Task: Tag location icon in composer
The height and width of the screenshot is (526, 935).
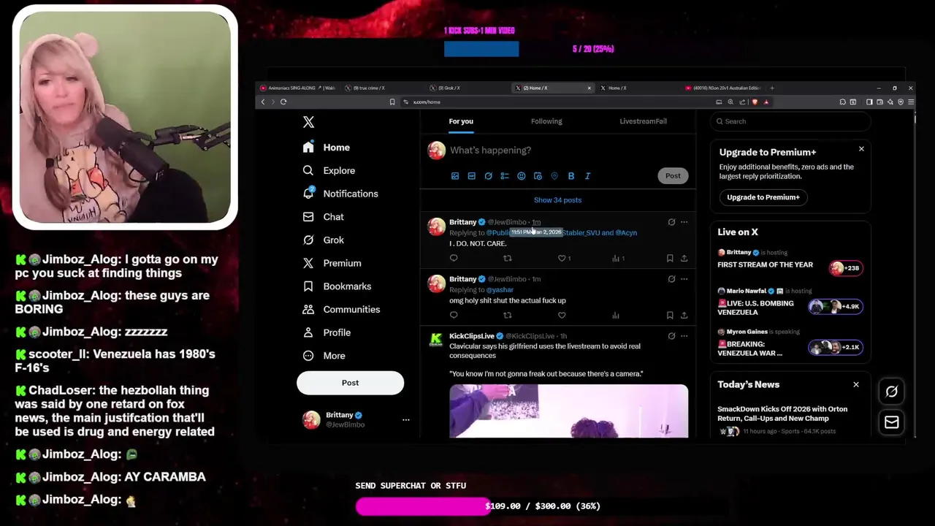Action: 554,176
